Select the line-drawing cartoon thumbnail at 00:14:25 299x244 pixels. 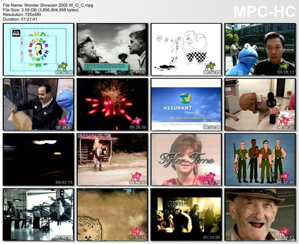[x=186, y=50]
